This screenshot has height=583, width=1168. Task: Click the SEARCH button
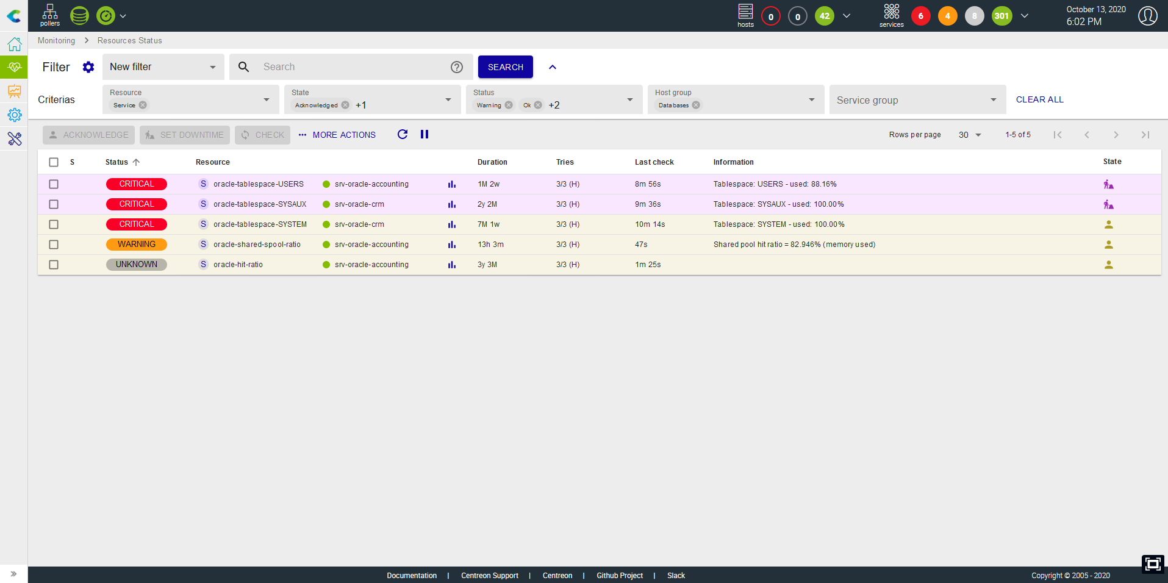[506, 67]
